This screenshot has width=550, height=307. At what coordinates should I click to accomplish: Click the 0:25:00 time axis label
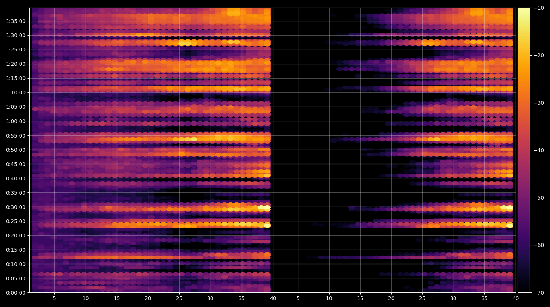pyautogui.click(x=16, y=221)
